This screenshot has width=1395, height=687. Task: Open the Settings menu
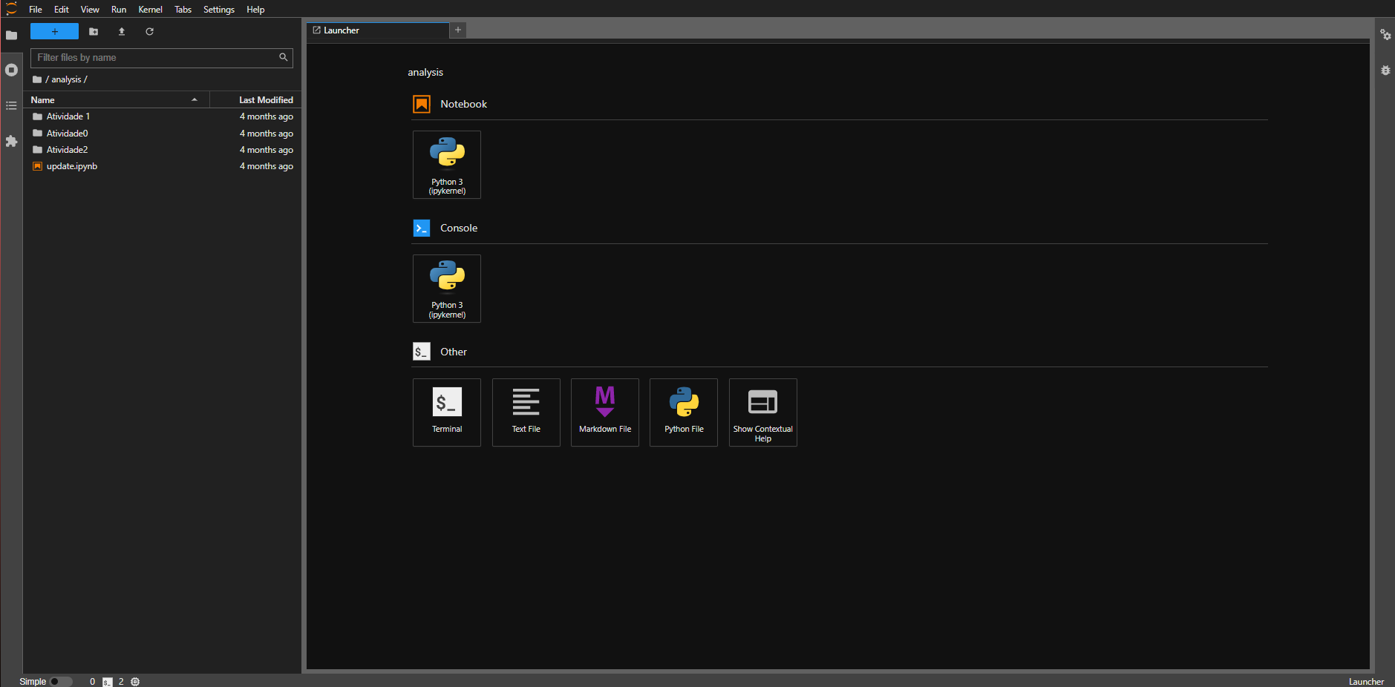pyautogui.click(x=219, y=10)
